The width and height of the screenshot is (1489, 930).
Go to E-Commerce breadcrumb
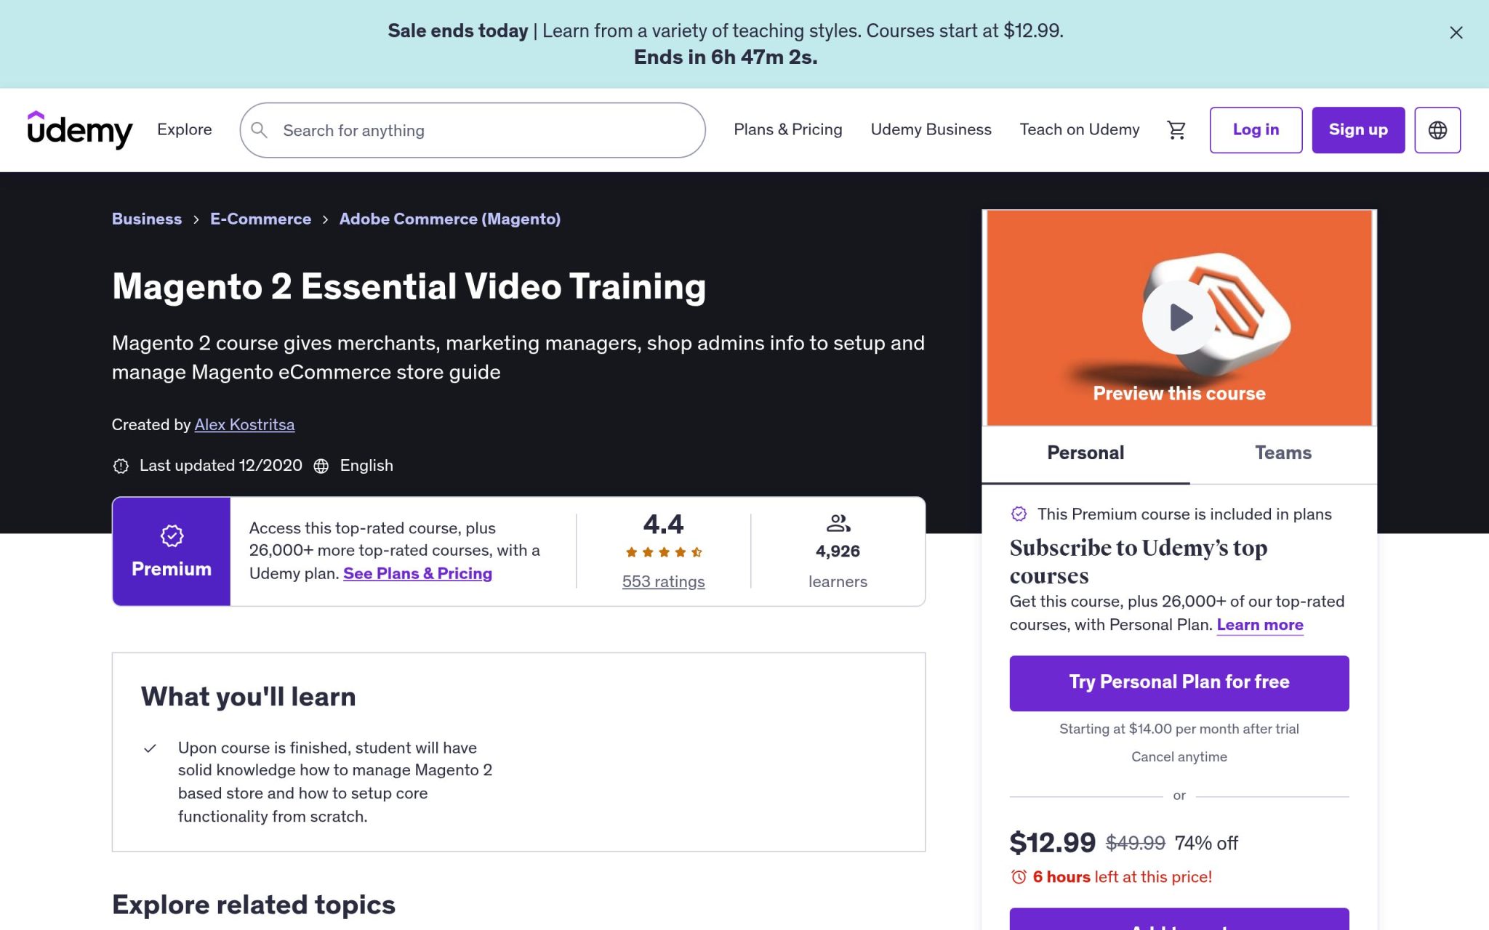pos(260,219)
